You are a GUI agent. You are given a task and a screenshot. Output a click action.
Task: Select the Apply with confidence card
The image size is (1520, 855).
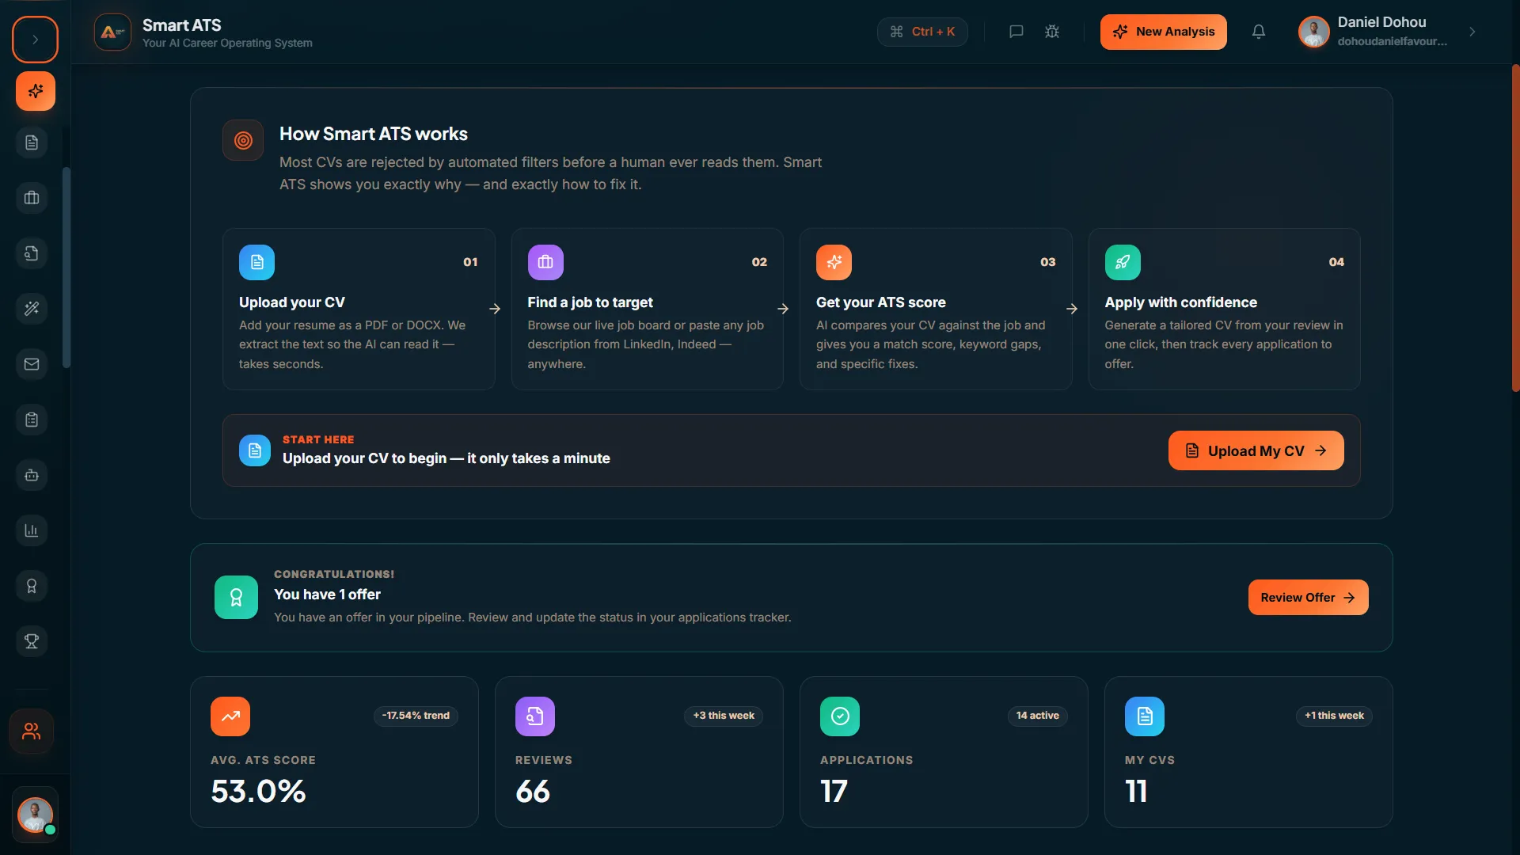[1225, 309]
